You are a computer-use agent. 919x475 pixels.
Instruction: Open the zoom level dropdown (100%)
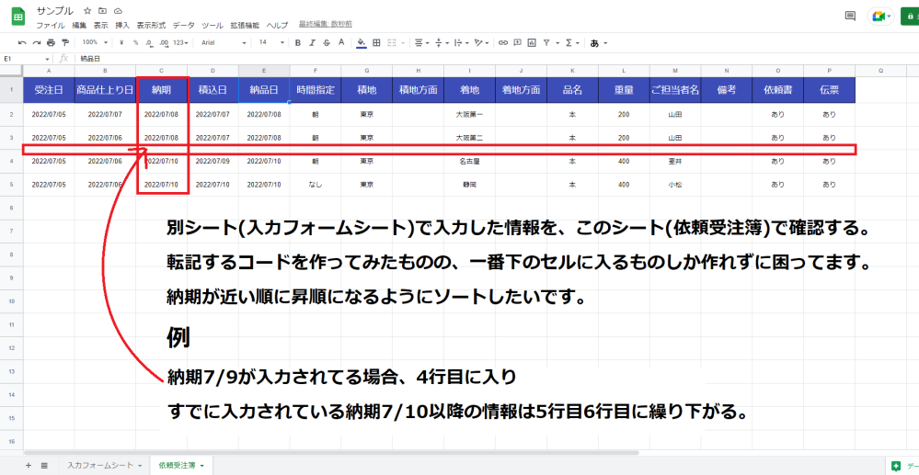point(95,43)
